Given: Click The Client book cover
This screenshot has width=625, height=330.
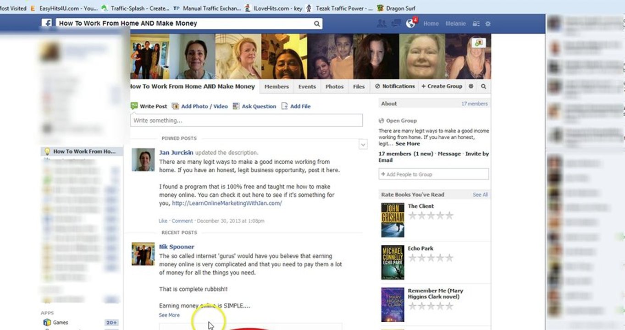Looking at the screenshot, I should click(393, 220).
